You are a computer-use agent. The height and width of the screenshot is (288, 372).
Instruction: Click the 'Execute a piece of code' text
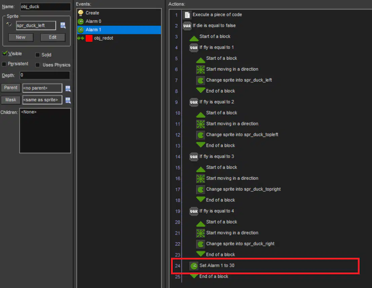(217, 14)
